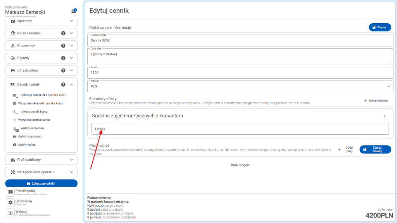Screen dimensions: 397x223
Task: Open Utwórz cennik kursu menu item
Action: click(34, 111)
